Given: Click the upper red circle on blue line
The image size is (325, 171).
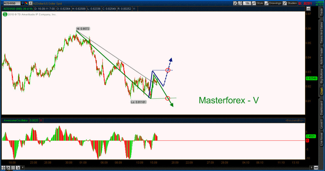Looking at the screenshot, I should coord(168,70).
